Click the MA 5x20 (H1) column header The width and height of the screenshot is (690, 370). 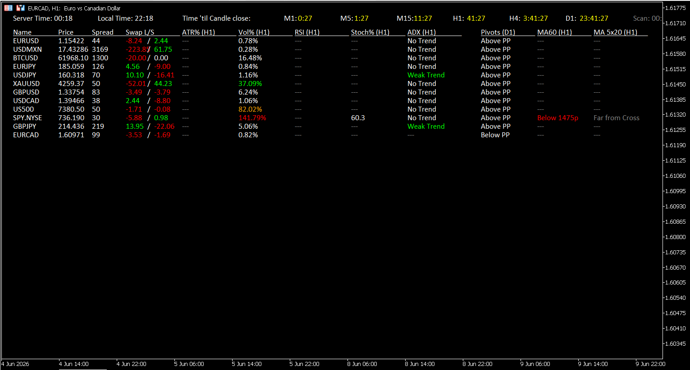(615, 32)
